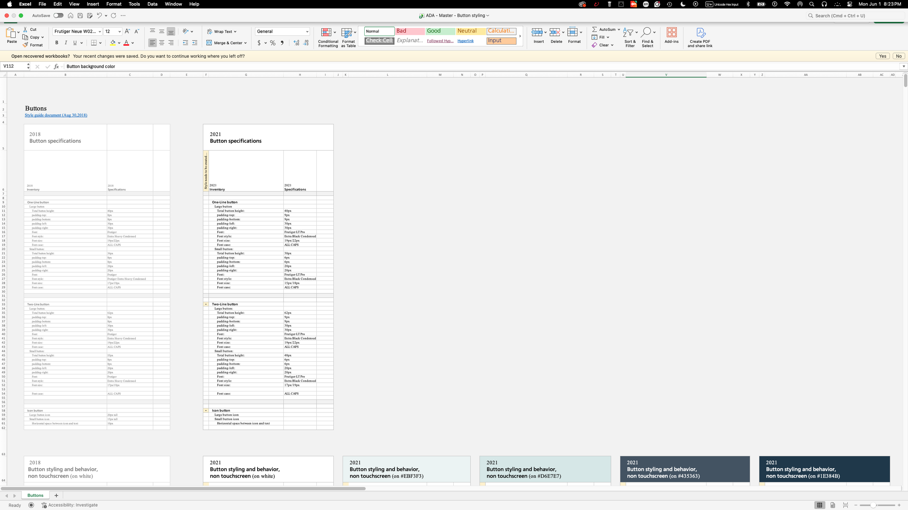908x510 pixels.
Task: Open Style guide document (Aug 30,2018) link
Action: (x=56, y=115)
